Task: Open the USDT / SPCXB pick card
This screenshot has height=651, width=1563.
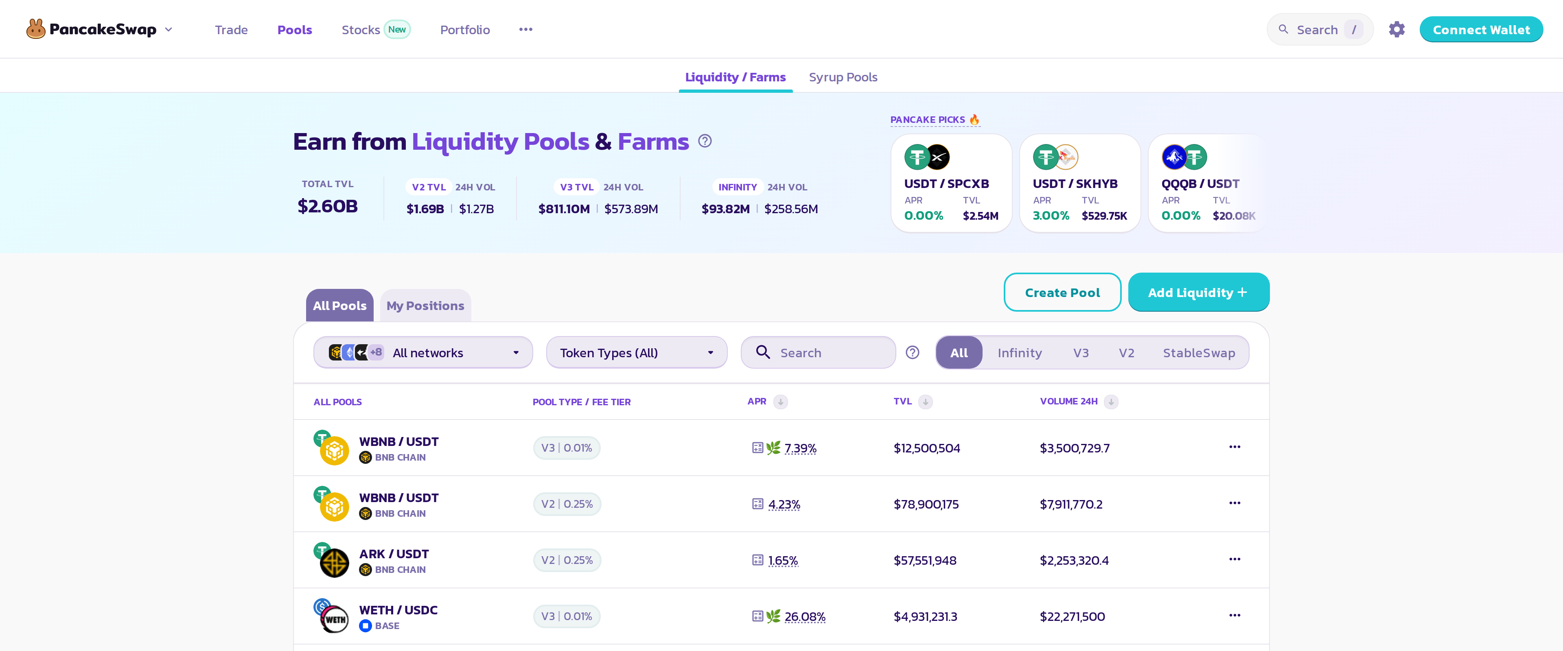Action: click(x=951, y=183)
